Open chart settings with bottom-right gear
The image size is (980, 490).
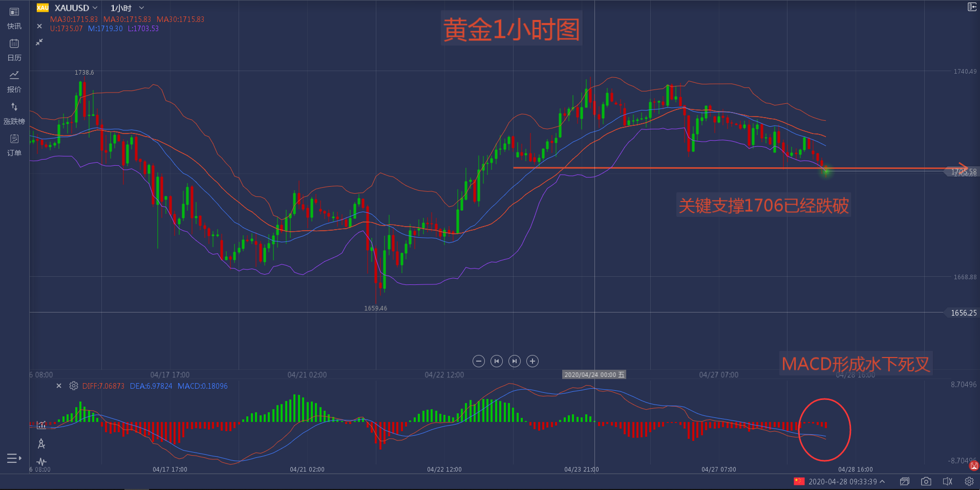(969, 481)
